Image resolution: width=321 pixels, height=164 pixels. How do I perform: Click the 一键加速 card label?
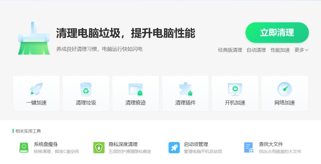(x=36, y=103)
